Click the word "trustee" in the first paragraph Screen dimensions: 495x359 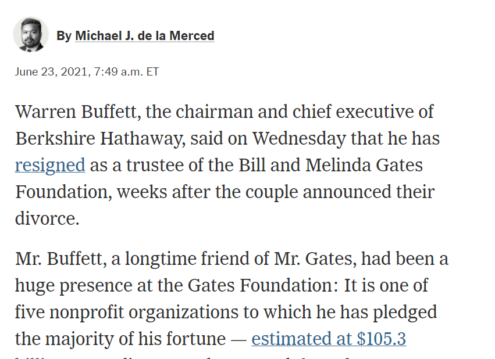156,165
